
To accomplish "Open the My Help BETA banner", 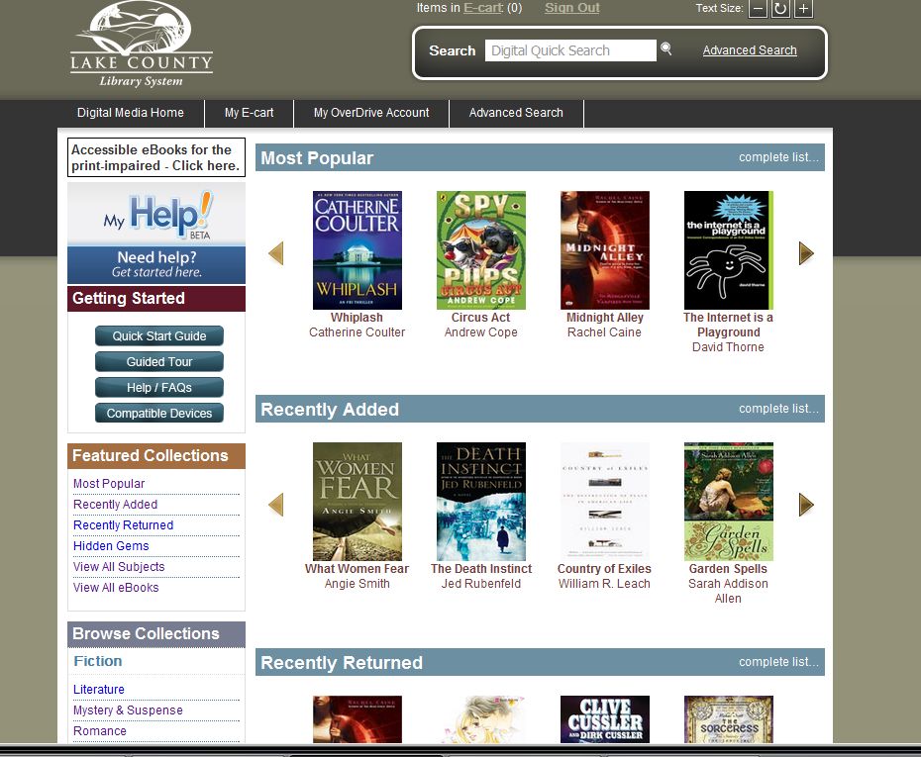I will [x=156, y=234].
